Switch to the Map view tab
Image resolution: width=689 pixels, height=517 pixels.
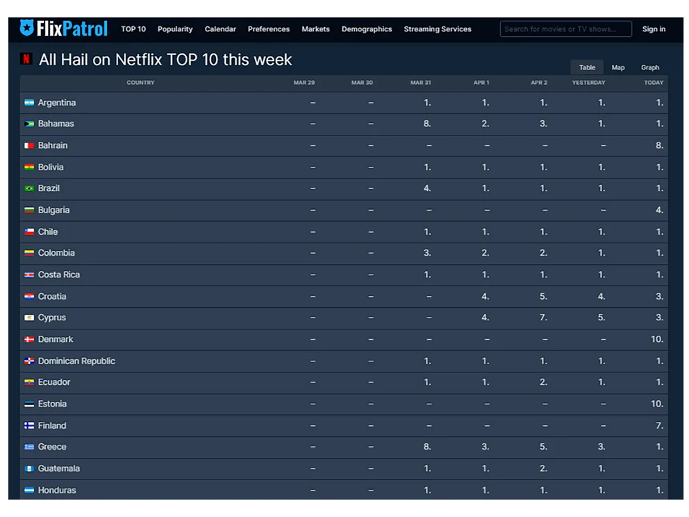(x=617, y=67)
